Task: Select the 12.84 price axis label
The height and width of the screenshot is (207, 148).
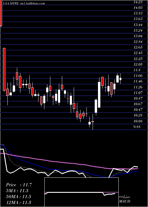Action: coord(138,42)
